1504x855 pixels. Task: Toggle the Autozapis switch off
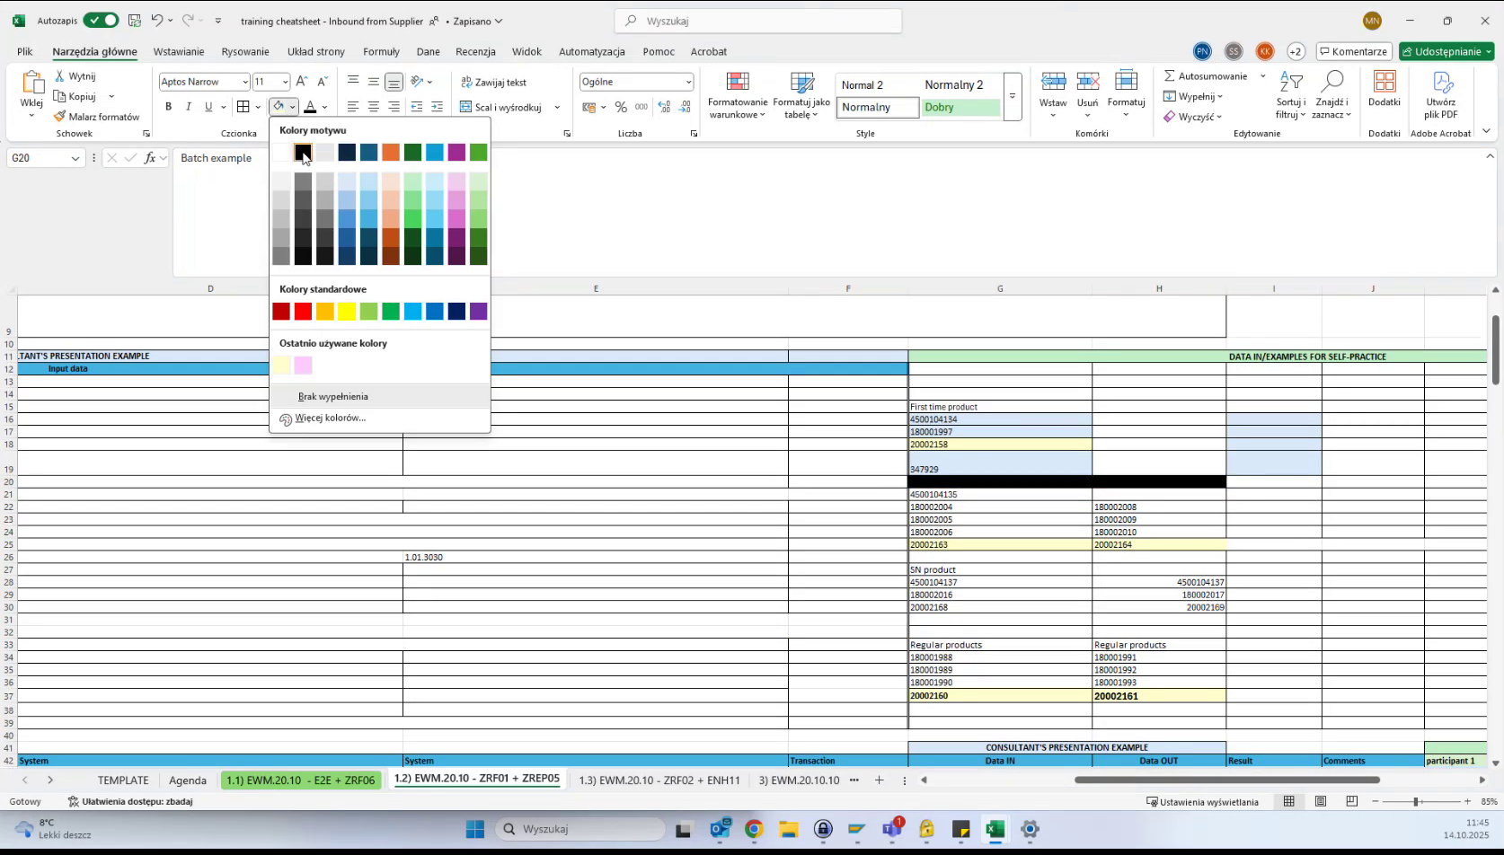[x=100, y=20]
